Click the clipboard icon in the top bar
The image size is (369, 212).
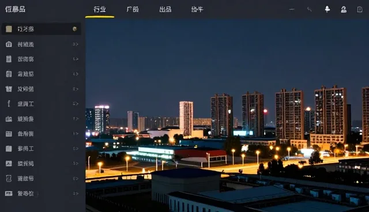360,9
